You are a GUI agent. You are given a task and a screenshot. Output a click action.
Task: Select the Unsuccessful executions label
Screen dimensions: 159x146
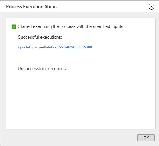(42, 69)
